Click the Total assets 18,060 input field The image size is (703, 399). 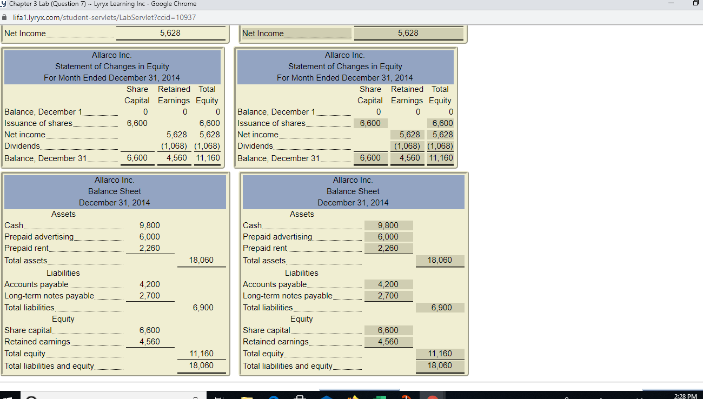coord(440,261)
